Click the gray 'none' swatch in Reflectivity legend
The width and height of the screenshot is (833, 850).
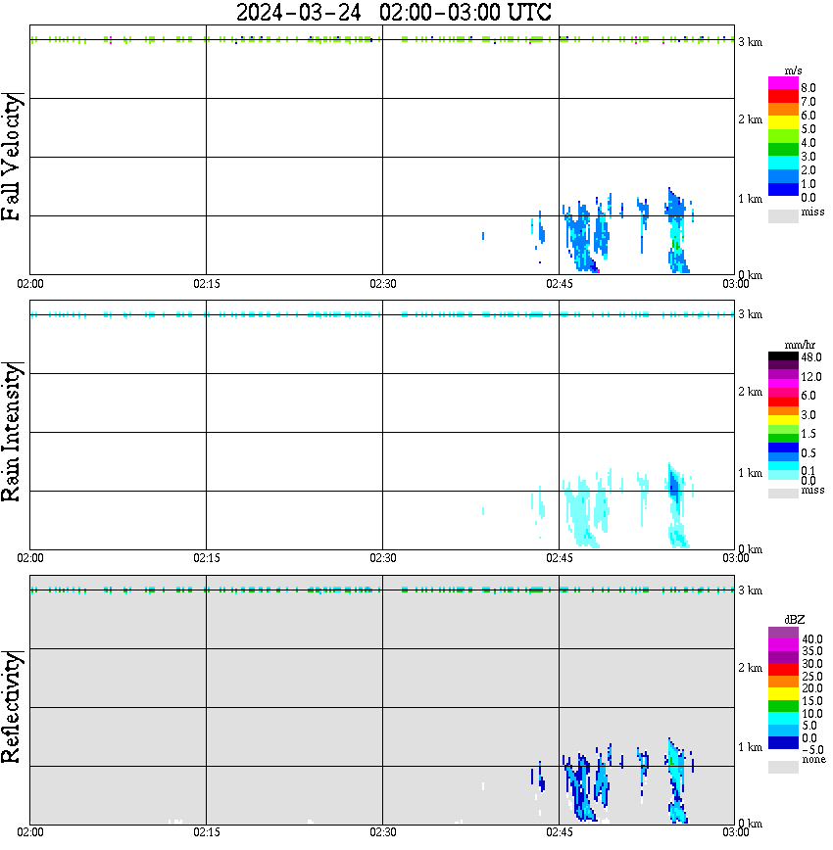[x=783, y=767]
